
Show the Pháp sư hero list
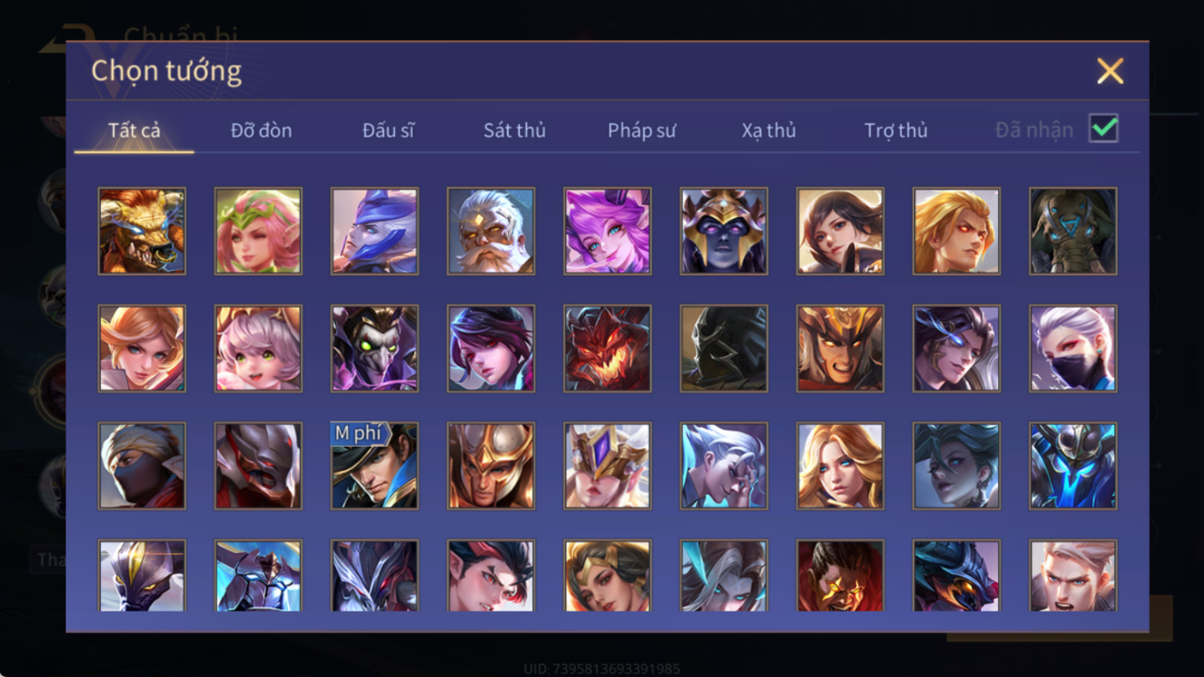[x=642, y=130]
